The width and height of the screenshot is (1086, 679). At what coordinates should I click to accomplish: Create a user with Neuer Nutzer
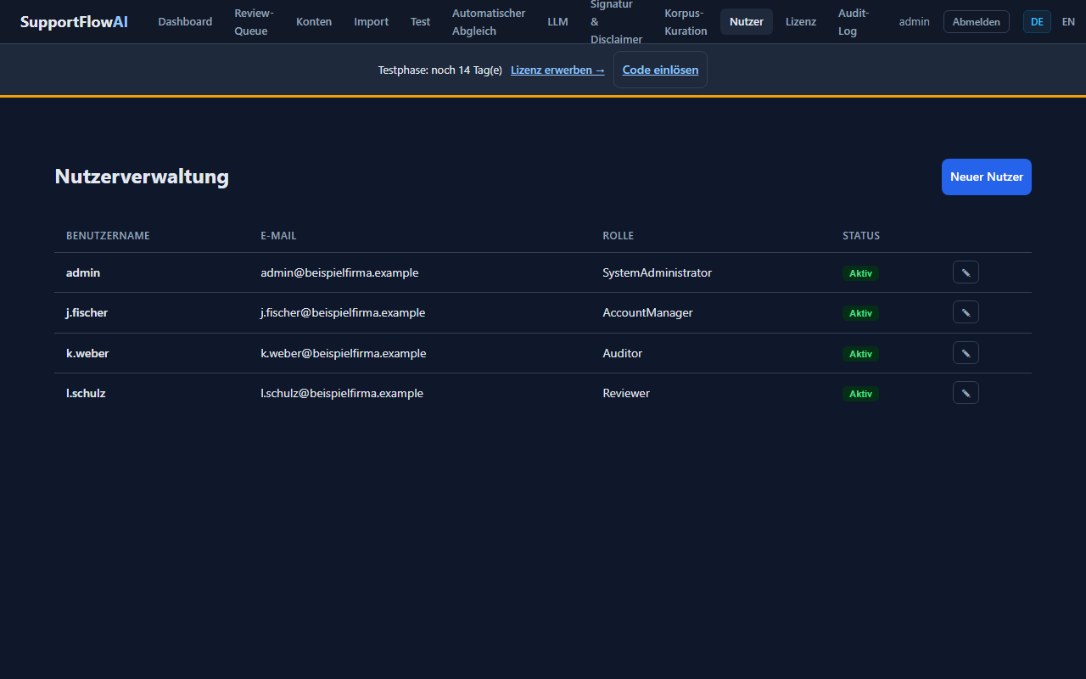[x=987, y=177]
